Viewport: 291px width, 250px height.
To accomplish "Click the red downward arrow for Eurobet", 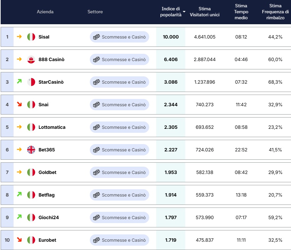I will pos(19,239).
